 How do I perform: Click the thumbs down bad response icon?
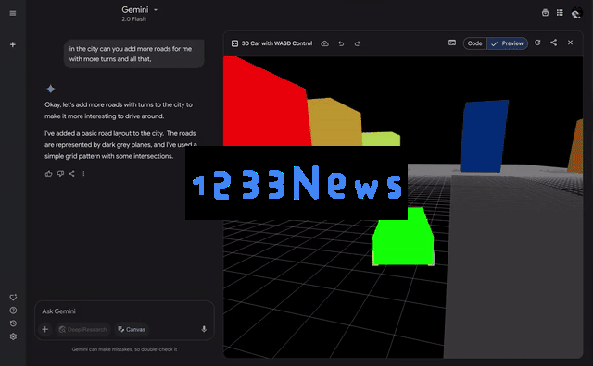[60, 174]
